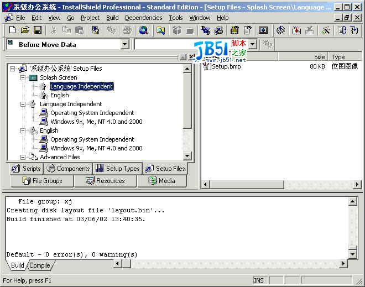The width and height of the screenshot is (365, 287).
Task: Click the red star calendar toolbar icon
Action: point(296,30)
